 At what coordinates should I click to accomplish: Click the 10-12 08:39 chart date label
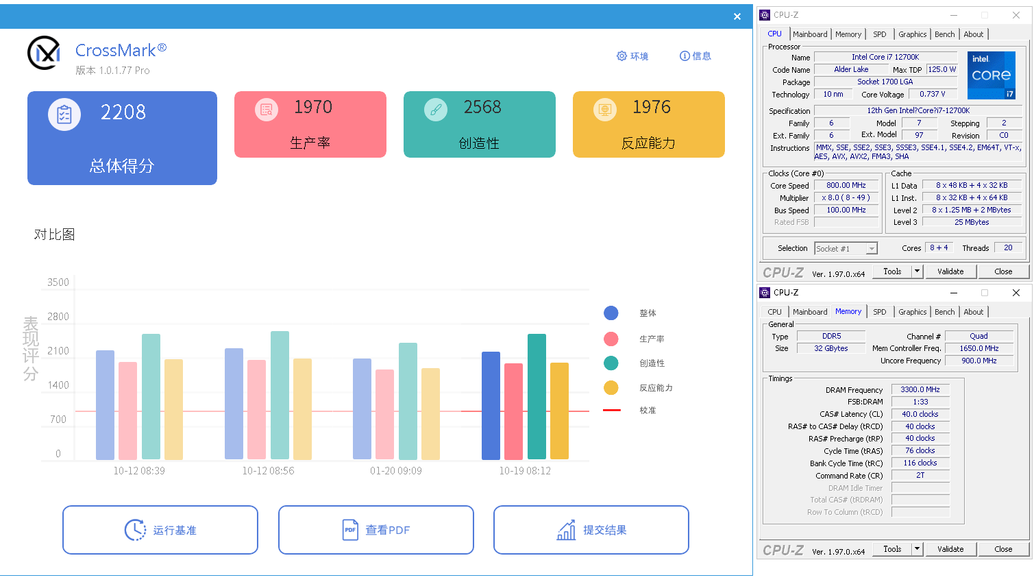139,471
